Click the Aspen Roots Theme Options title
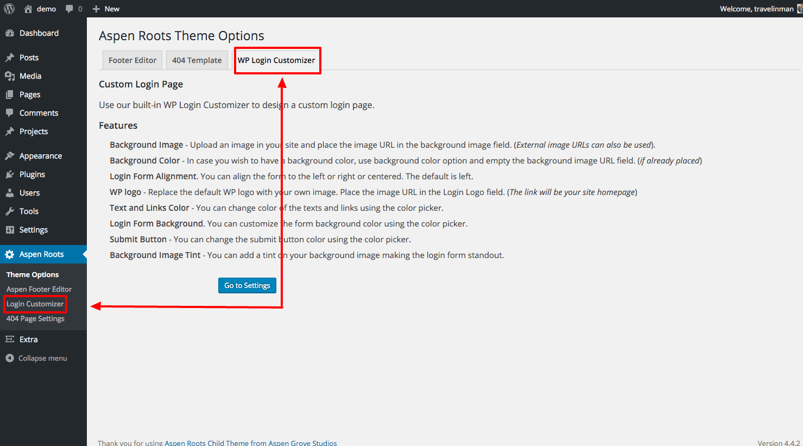The image size is (803, 446). [x=181, y=36]
